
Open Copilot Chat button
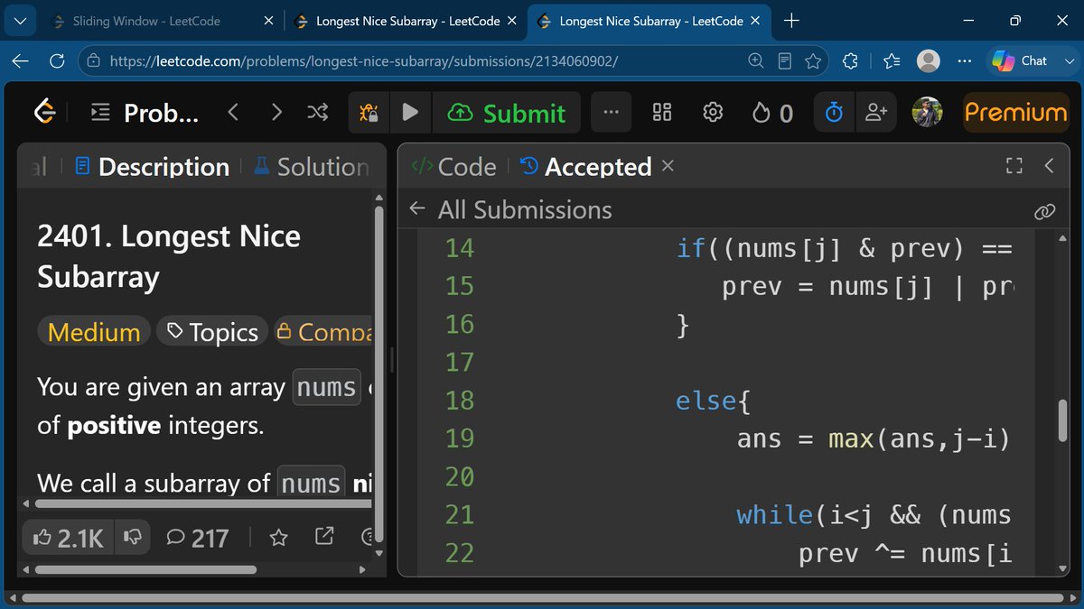[1020, 61]
